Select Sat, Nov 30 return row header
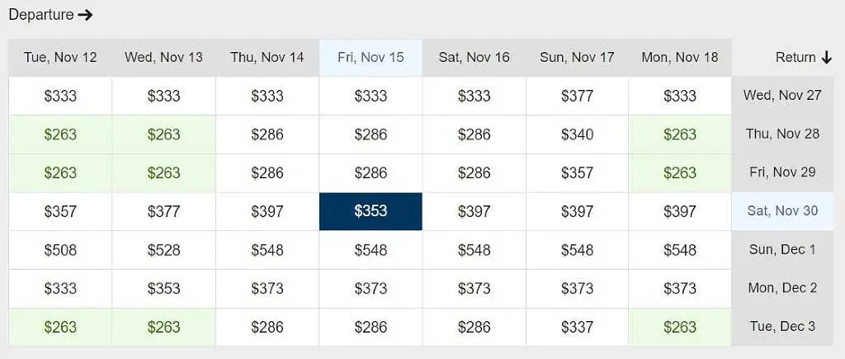The height and width of the screenshot is (359, 845). [782, 210]
